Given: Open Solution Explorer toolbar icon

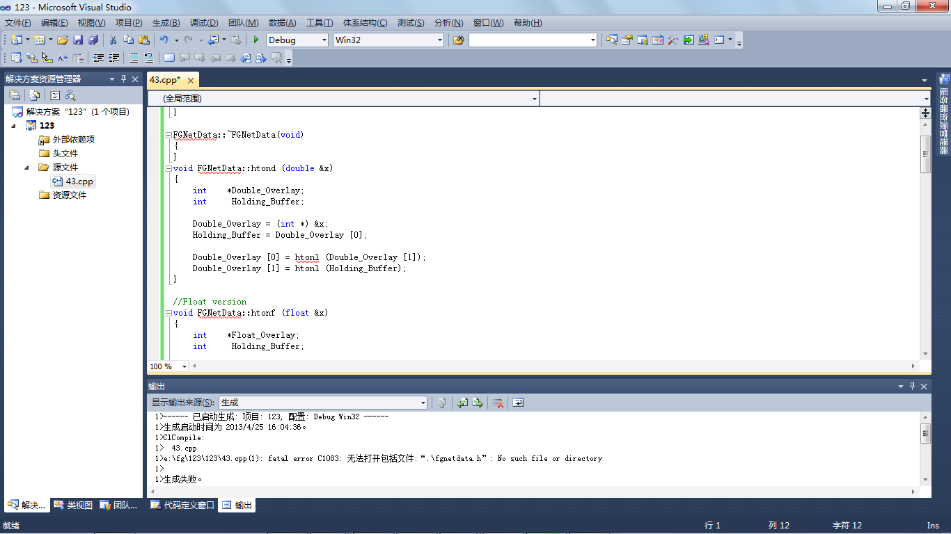Looking at the screenshot, I should click(612, 40).
